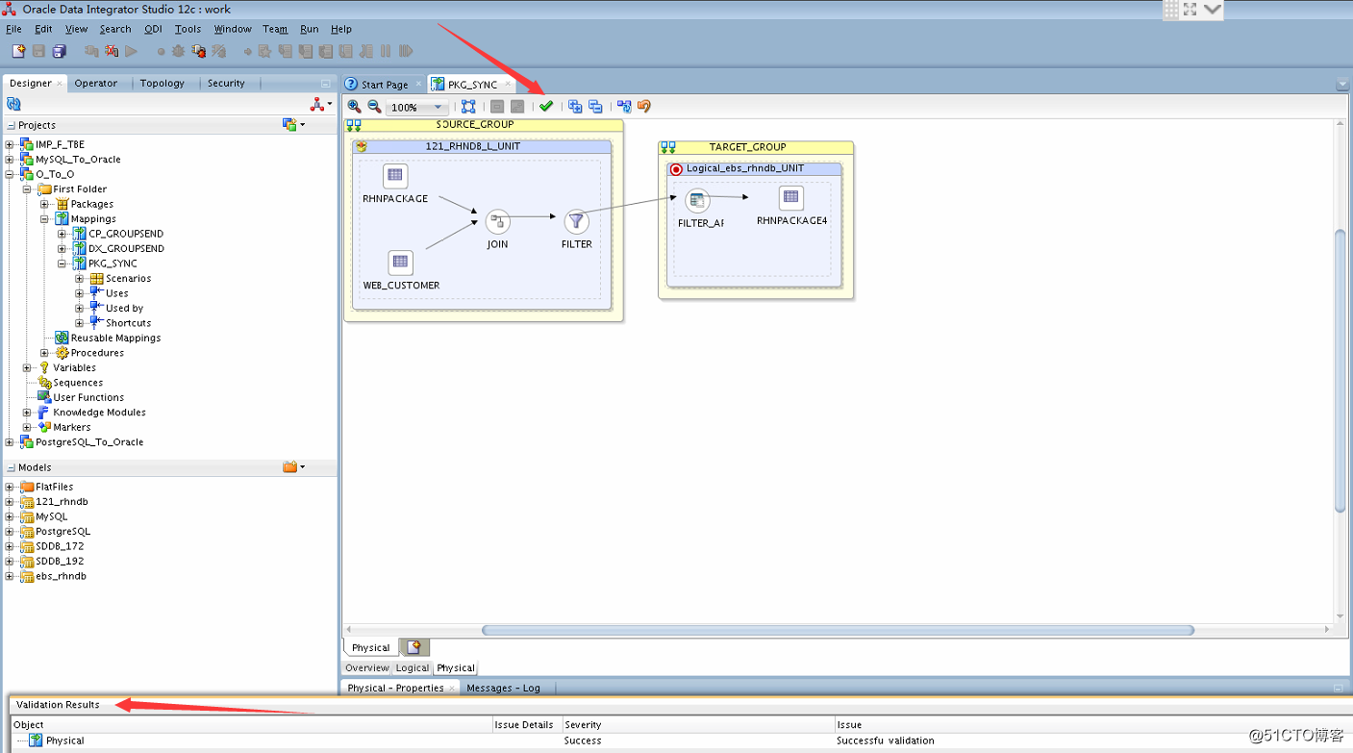This screenshot has height=753, width=1353.
Task: Open the Messages - Log tab
Action: [503, 688]
